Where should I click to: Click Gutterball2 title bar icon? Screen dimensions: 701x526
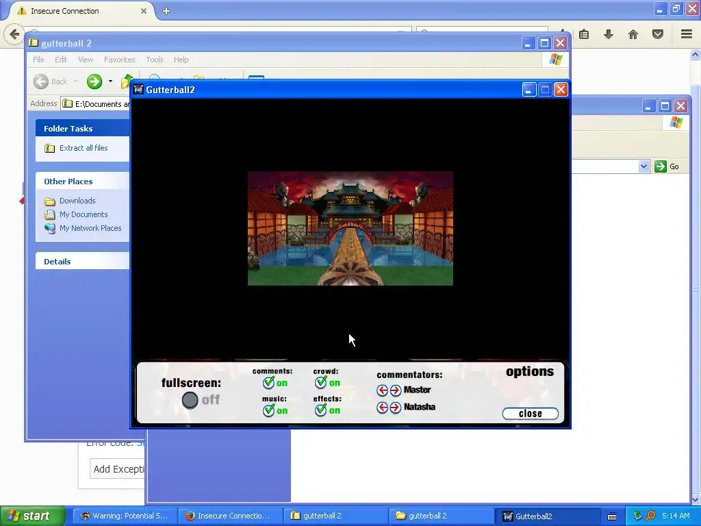click(138, 90)
